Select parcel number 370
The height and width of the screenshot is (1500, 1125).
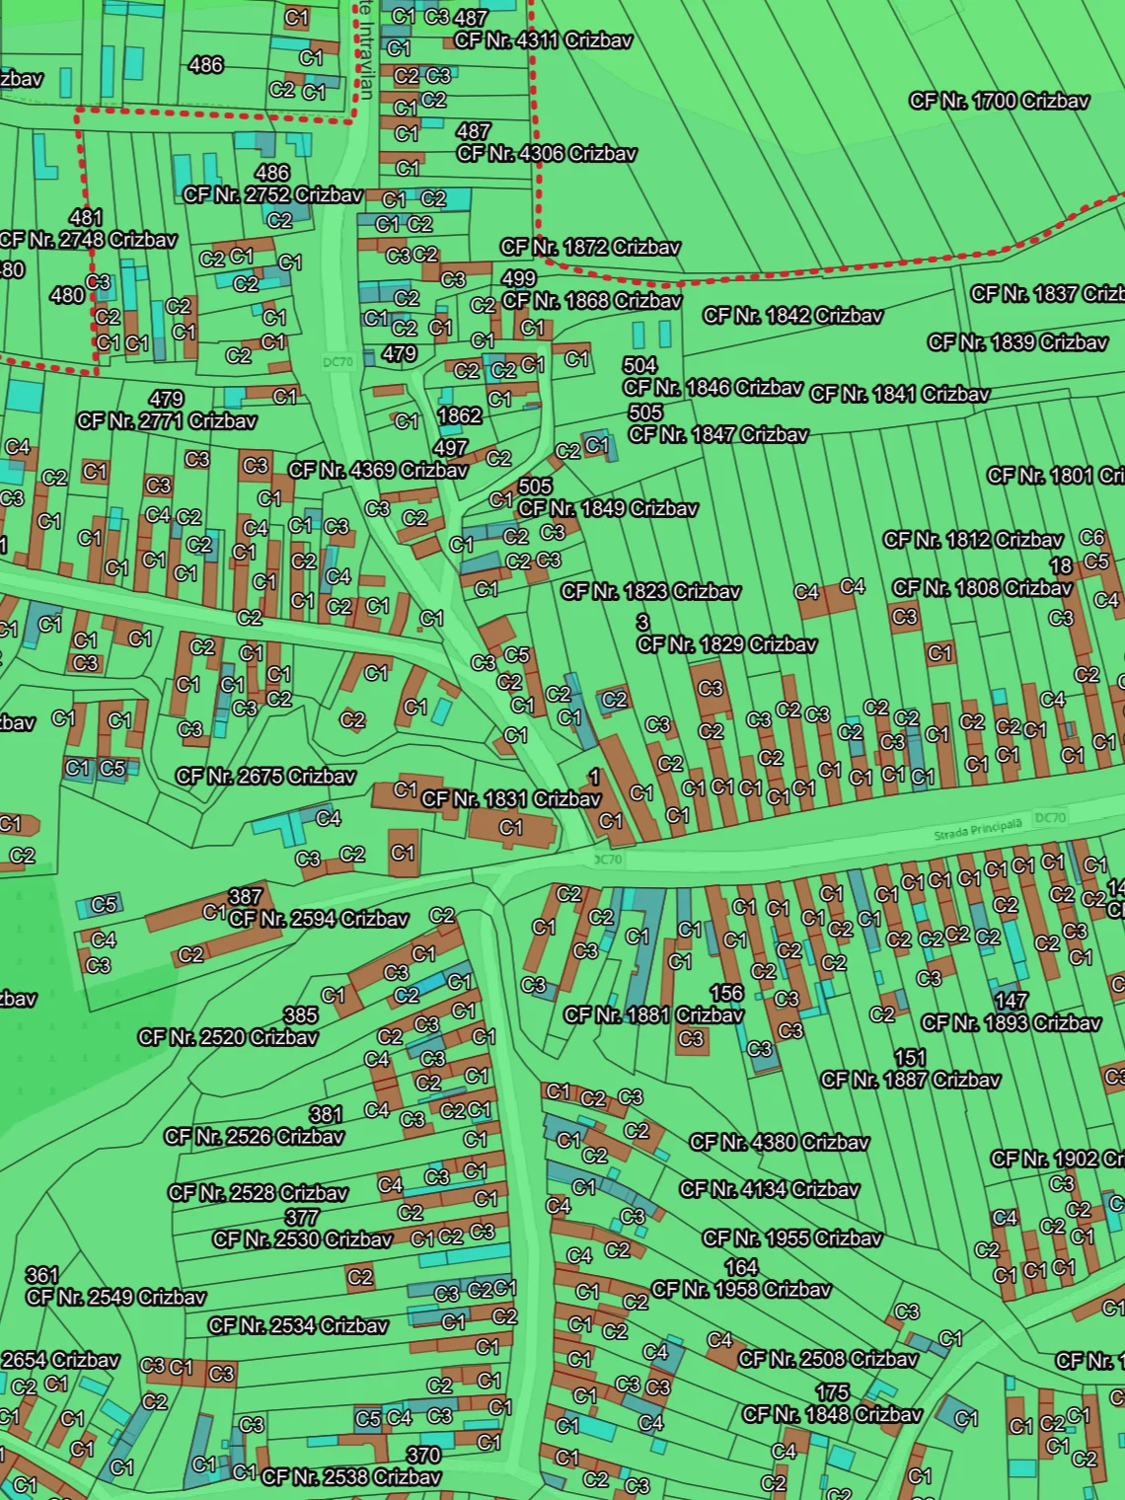pos(424,1456)
